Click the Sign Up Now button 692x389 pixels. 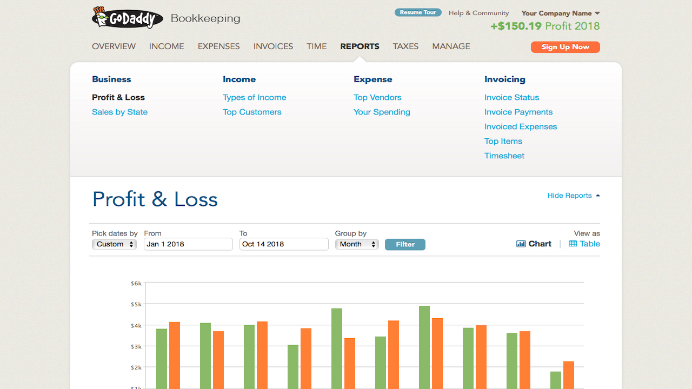pyautogui.click(x=565, y=47)
